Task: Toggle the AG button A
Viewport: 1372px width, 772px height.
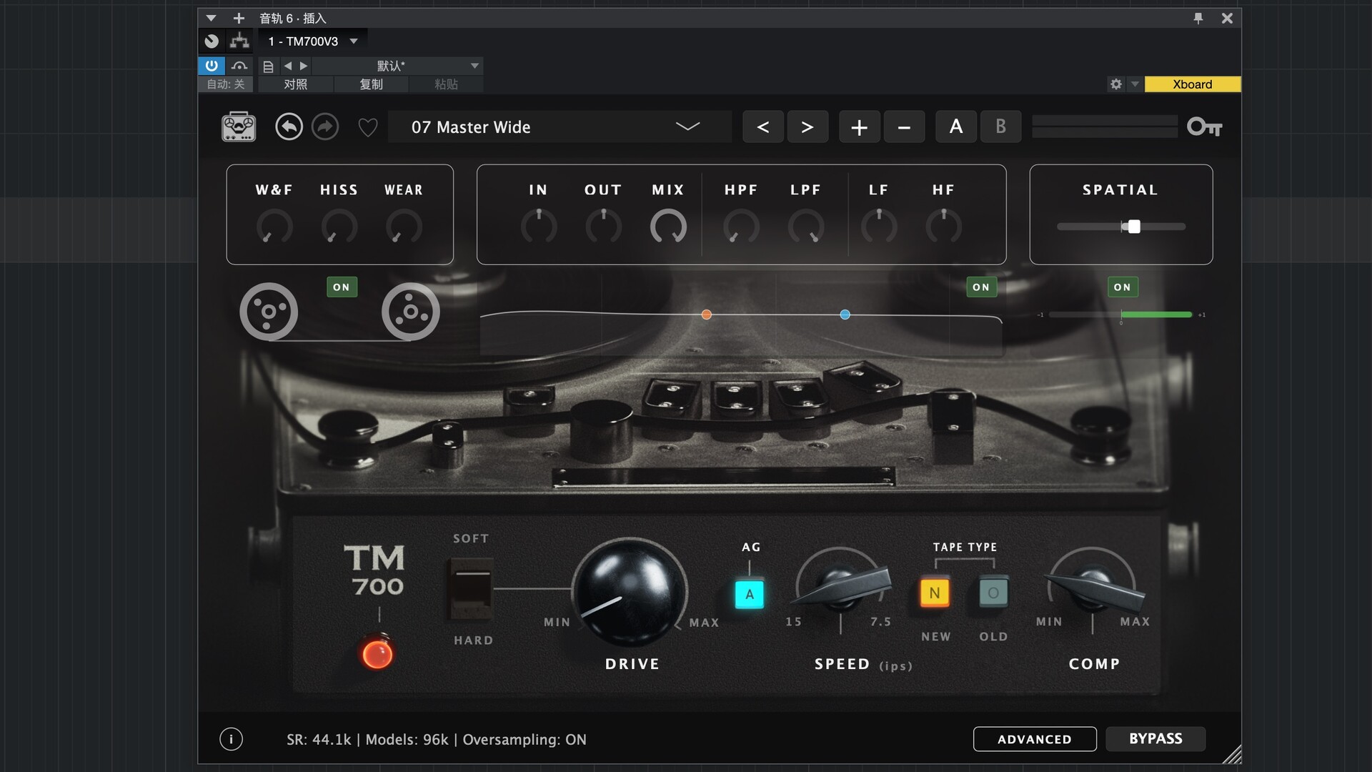Action: pyautogui.click(x=749, y=594)
